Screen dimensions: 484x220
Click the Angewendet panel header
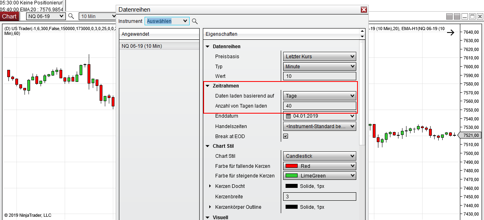click(159, 34)
